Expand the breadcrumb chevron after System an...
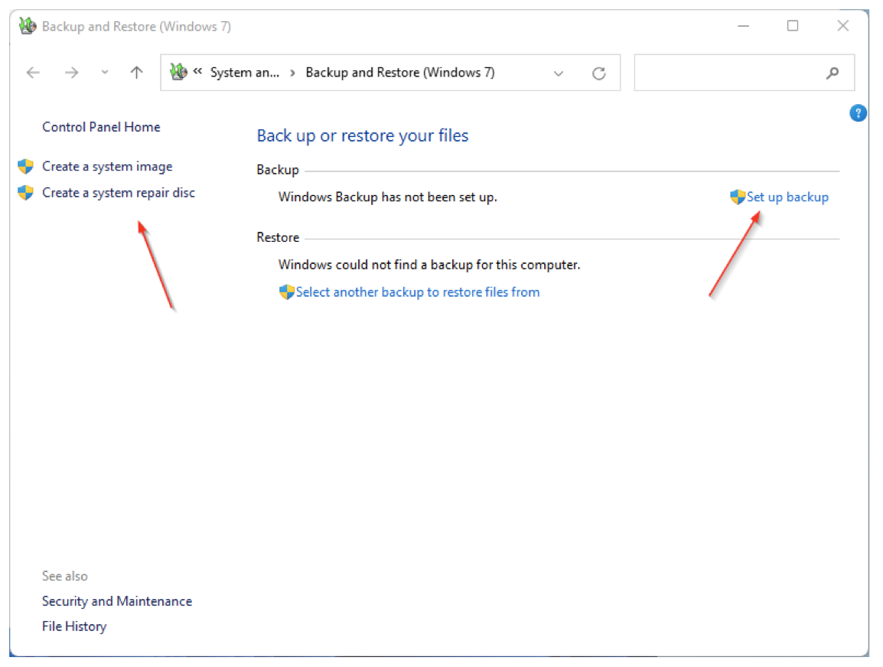The width and height of the screenshot is (883, 667). click(293, 73)
